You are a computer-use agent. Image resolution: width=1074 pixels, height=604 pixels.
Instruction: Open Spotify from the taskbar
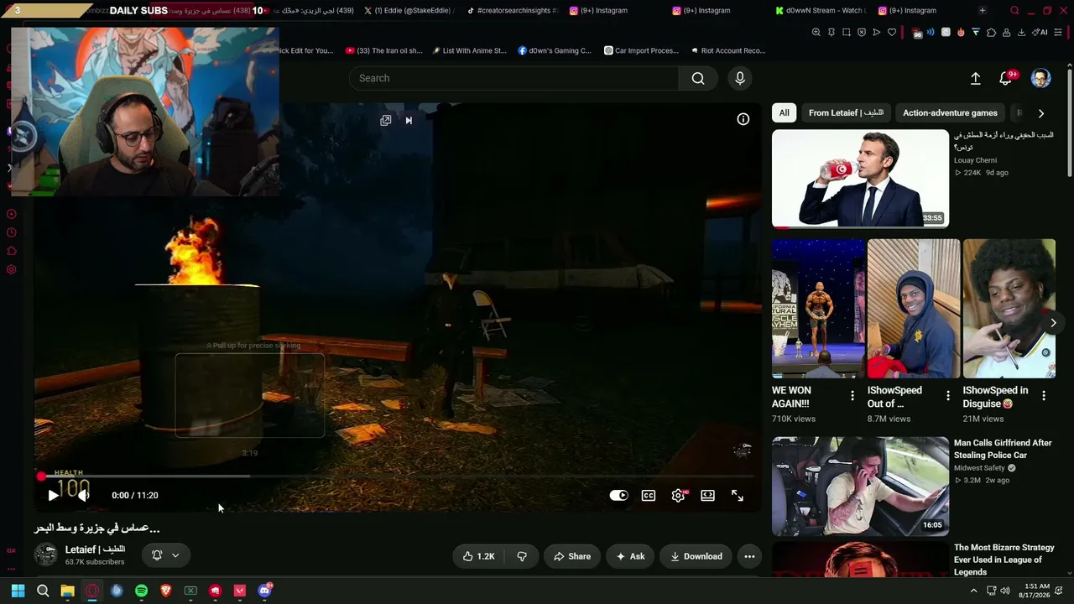click(x=141, y=591)
